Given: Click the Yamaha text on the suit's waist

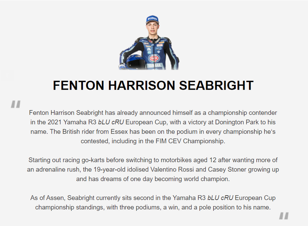Looking at the screenshot, I should pos(154,66).
